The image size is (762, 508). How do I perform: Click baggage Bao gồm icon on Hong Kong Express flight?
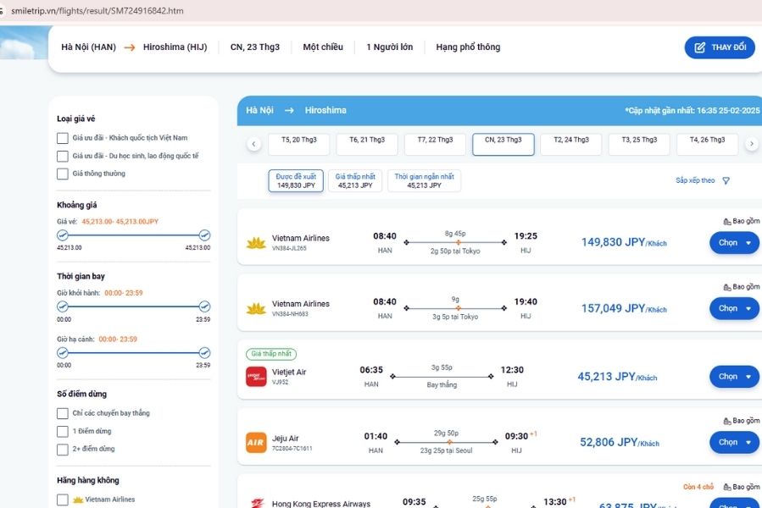727,487
